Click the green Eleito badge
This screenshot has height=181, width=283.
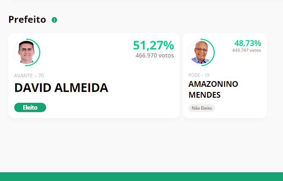pos(30,108)
